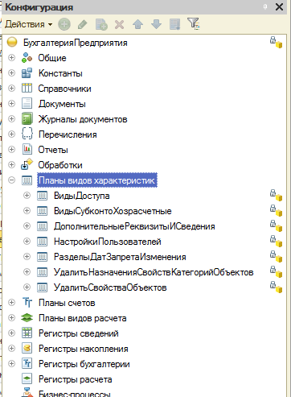Viewport: 291px width, 397px height.
Task: Expand the Документы branch
Action: (x=11, y=103)
